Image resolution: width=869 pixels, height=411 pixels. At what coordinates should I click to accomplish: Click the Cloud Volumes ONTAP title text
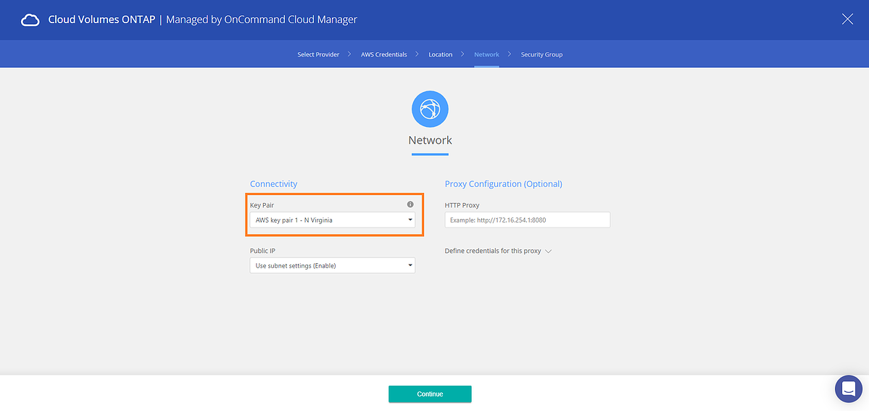coord(101,20)
